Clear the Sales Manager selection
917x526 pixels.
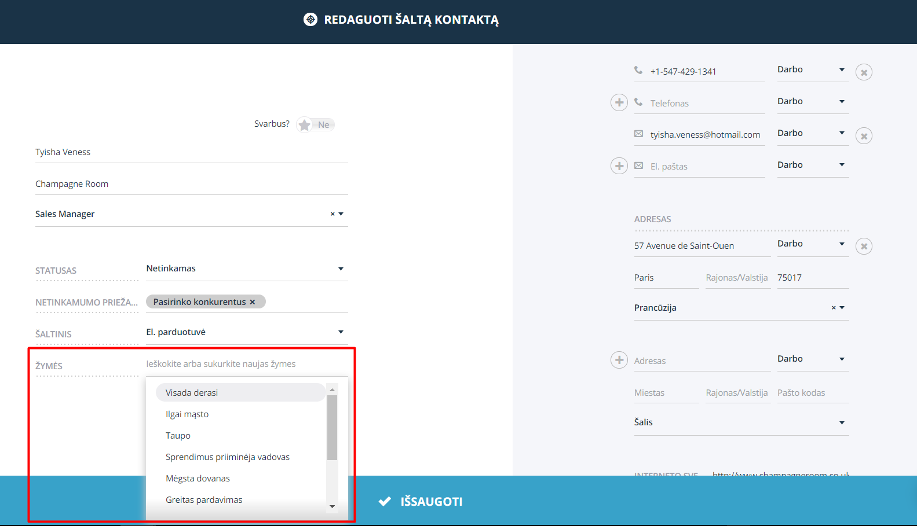pos(333,214)
